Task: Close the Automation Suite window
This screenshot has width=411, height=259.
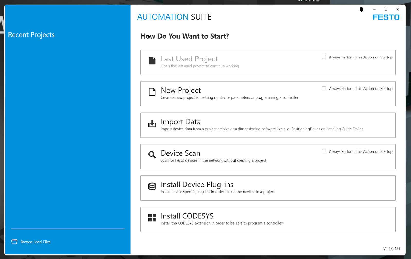Action: point(398,9)
